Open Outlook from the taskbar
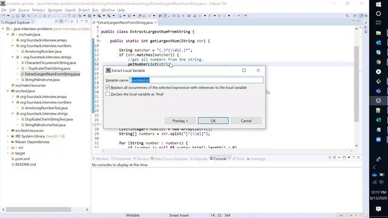388x218 pixels. click(x=378, y=42)
